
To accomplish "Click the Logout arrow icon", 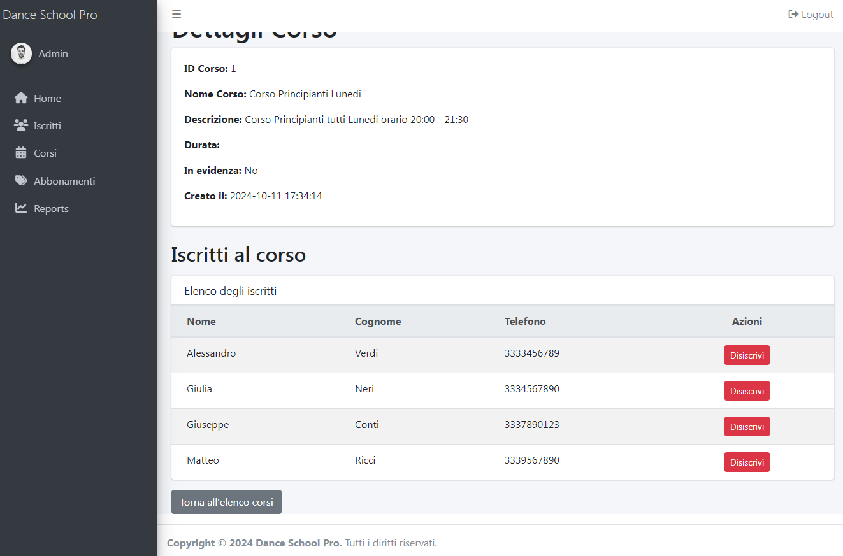I will (x=793, y=15).
